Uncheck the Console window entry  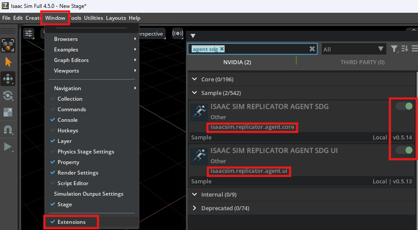[92, 120]
